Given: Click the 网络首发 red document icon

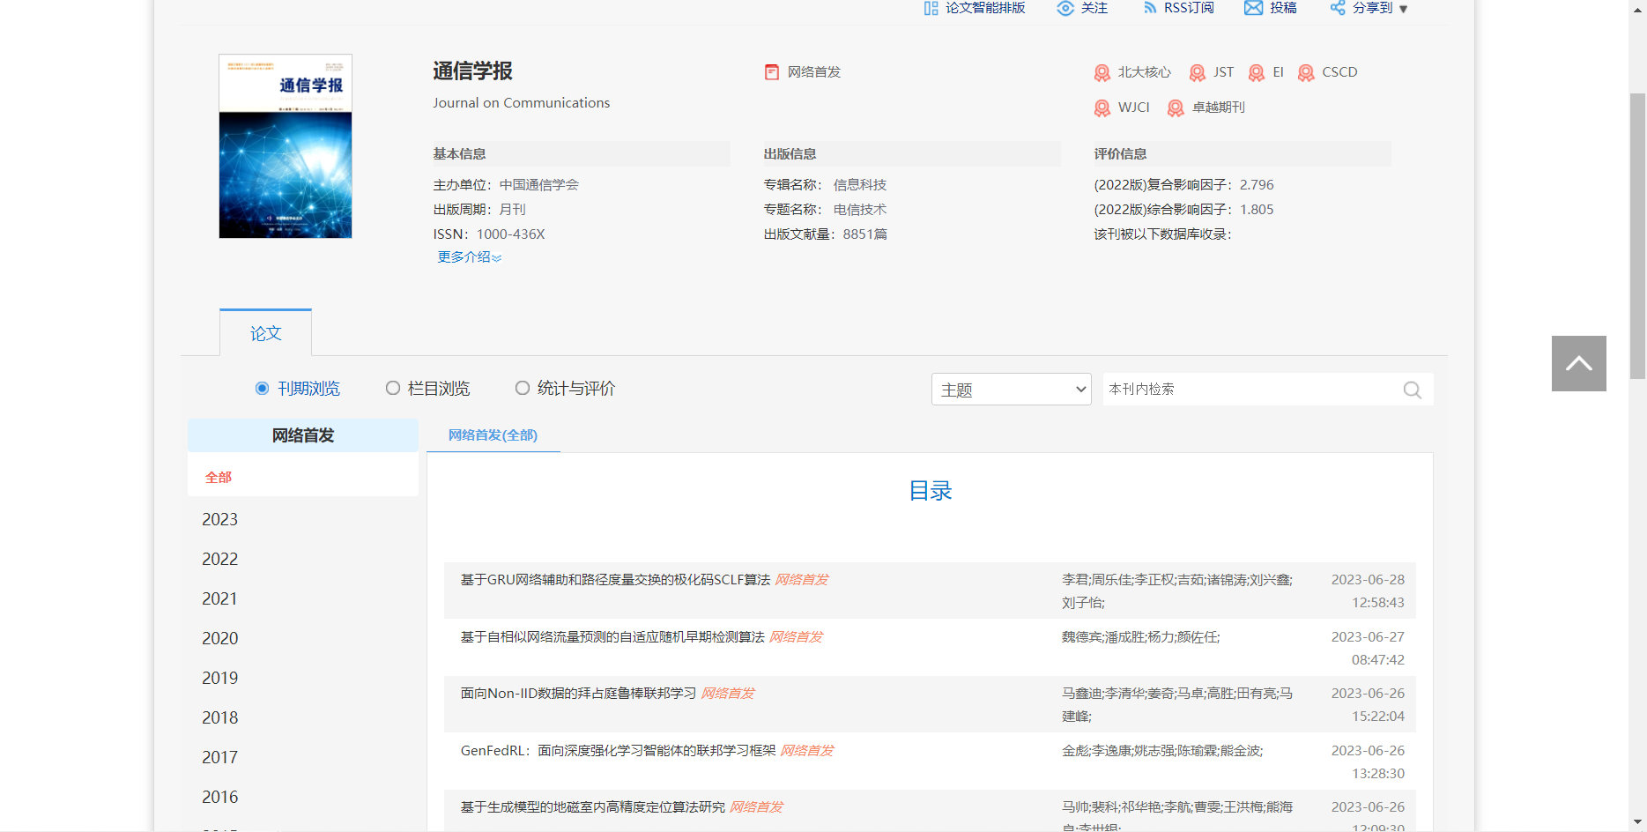Looking at the screenshot, I should tap(772, 72).
